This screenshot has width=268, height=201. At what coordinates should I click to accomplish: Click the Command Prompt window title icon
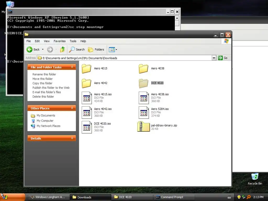click(10, 12)
